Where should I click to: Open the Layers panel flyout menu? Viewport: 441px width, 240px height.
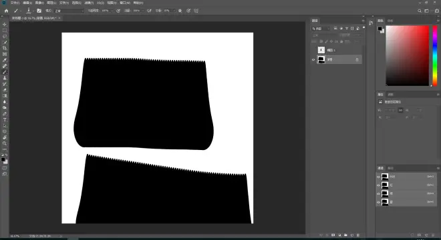pyautogui.click(x=363, y=21)
